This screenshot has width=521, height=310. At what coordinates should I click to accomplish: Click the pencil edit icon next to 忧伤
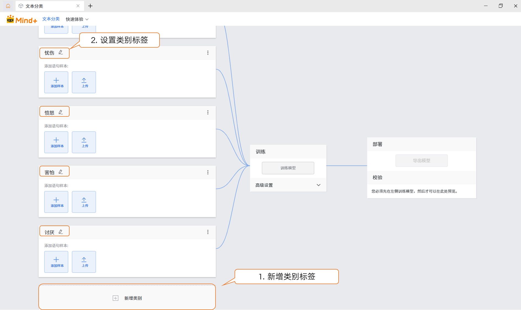[x=61, y=53]
